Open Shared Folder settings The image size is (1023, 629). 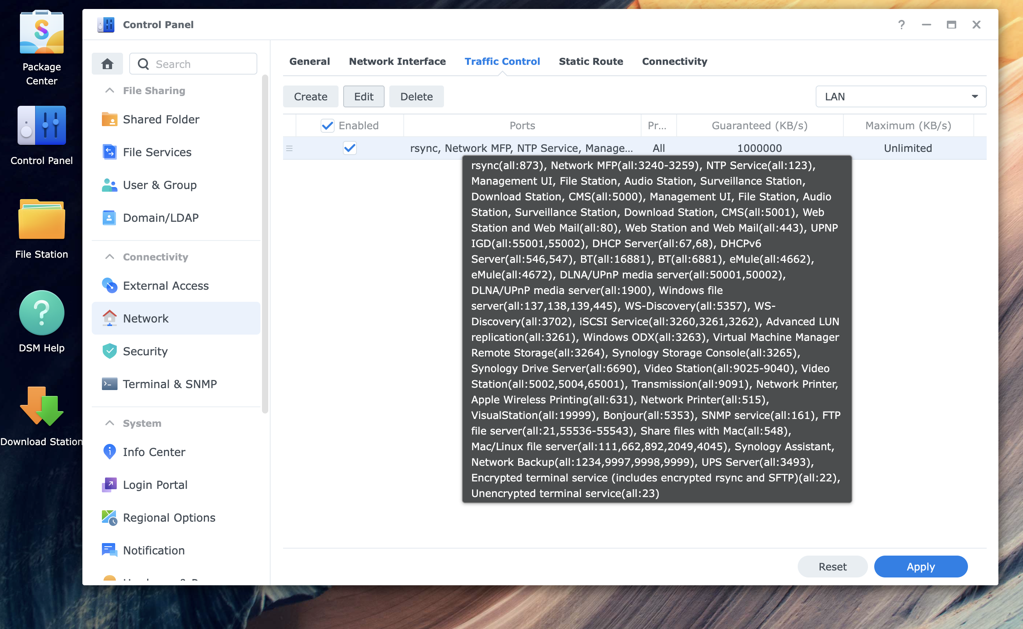click(161, 119)
